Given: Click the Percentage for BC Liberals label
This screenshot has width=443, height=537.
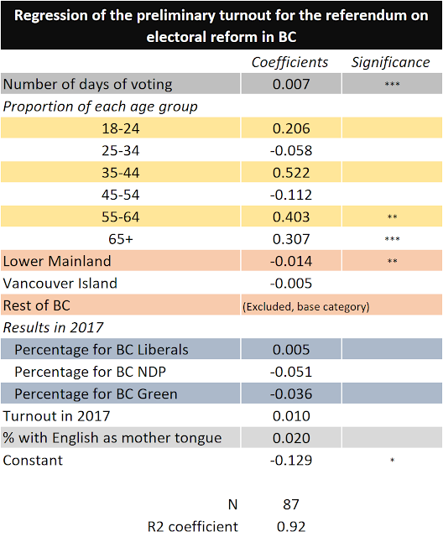Looking at the screenshot, I should click(x=102, y=350).
